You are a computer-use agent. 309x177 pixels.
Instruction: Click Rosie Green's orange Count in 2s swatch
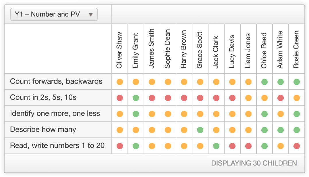(297, 98)
